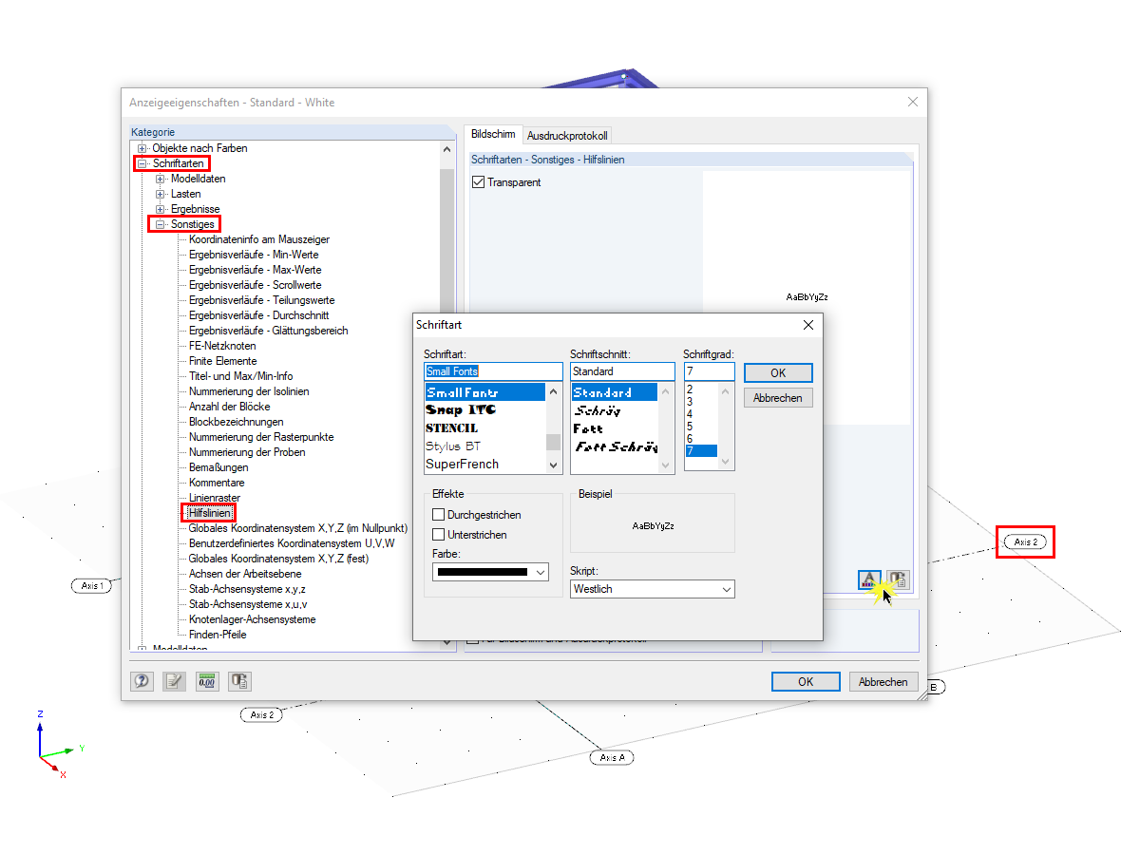This screenshot has height=855, width=1140.
Task: Select the 'Kommentare' tree item
Action: (x=217, y=483)
